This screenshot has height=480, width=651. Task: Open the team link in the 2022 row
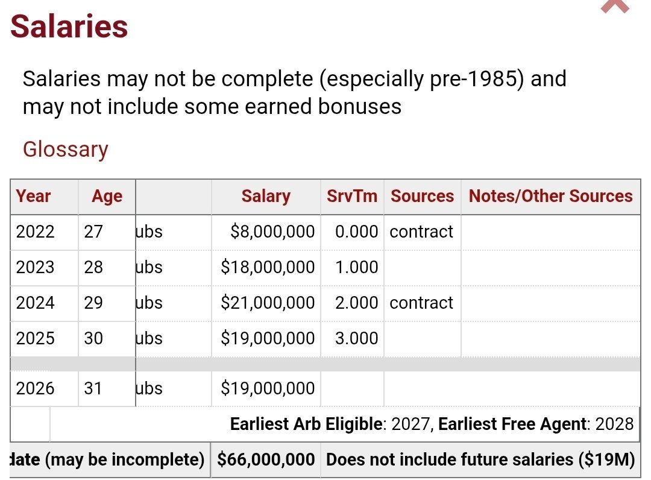149,232
